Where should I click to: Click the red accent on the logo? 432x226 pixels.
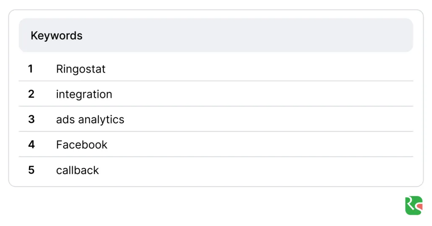(419, 206)
